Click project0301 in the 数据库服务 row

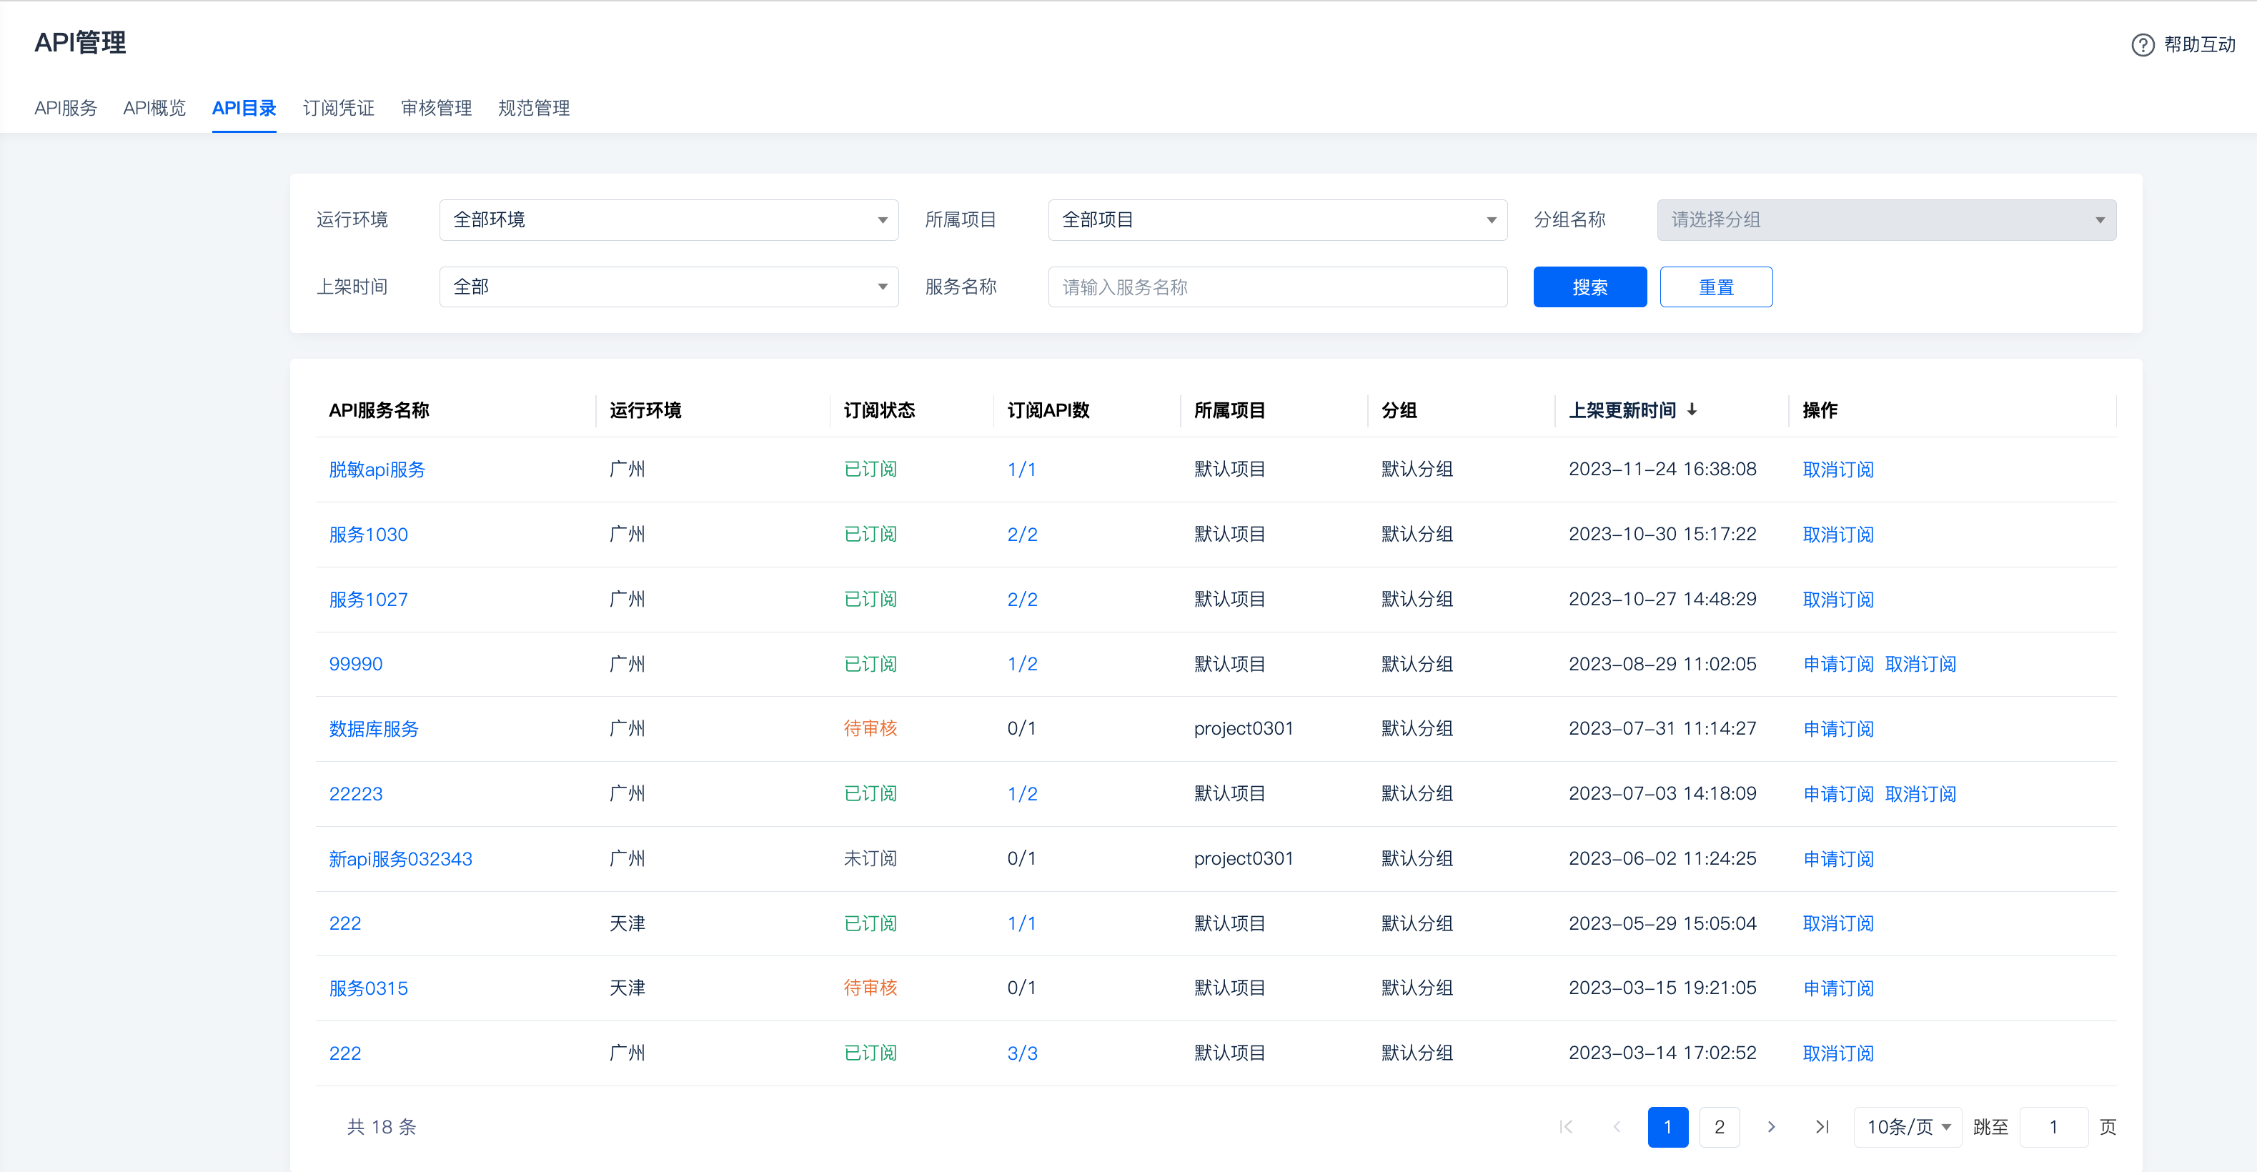pyautogui.click(x=1244, y=729)
